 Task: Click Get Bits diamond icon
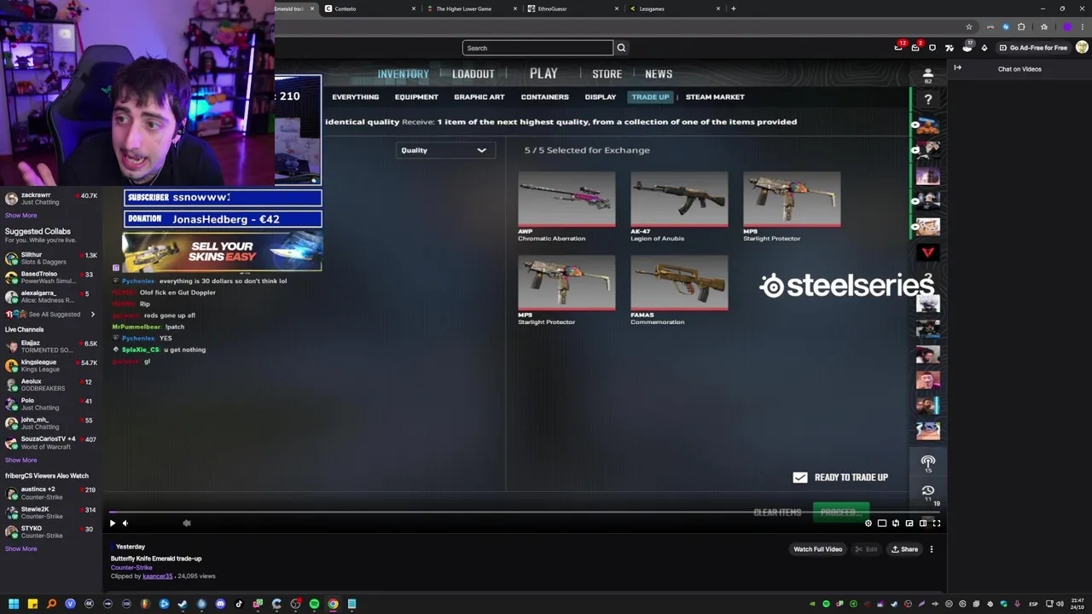pos(985,48)
